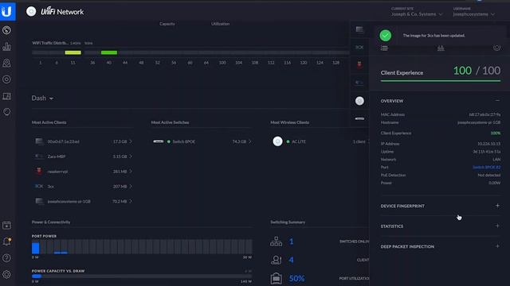Viewport: 510px width, 286px height.
Task: Switch to the Capacity tab
Action: tap(167, 24)
